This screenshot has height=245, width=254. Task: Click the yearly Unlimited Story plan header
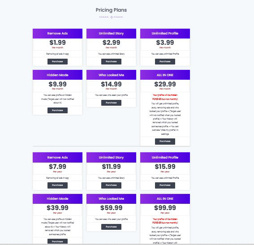pos(111,157)
